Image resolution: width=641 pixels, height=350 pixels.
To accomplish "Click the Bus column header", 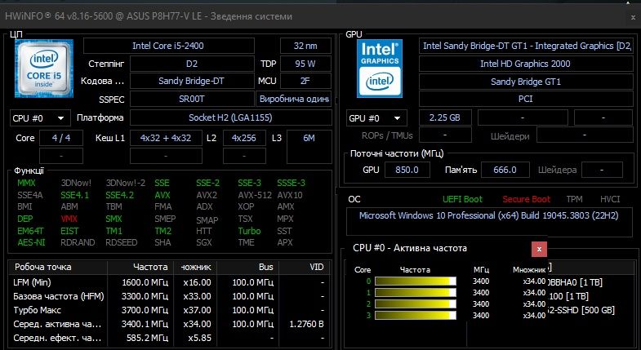I will pyautogui.click(x=265, y=267).
